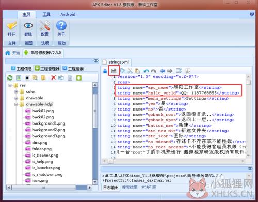
Task: Click the document page icon in project toolbar
Action: pyautogui.click(x=70, y=78)
